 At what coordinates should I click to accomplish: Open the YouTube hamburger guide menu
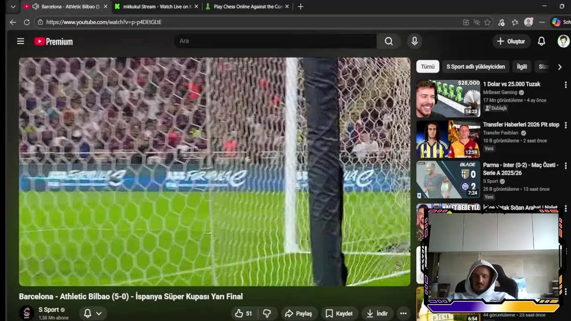point(21,41)
